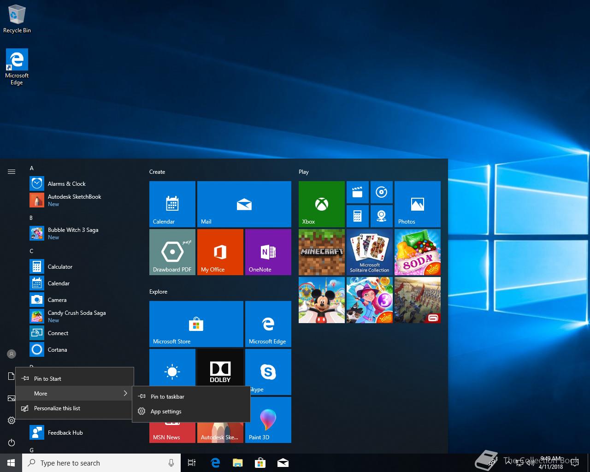Open the MSN News tile
The width and height of the screenshot is (590, 472).
[x=172, y=432]
